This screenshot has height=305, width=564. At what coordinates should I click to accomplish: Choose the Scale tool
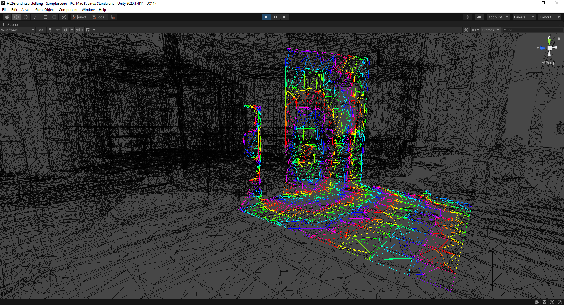tap(35, 17)
